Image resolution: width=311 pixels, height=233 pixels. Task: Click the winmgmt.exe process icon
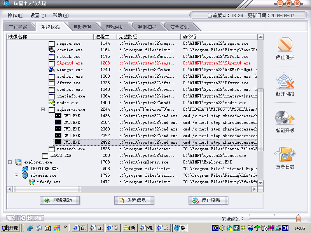pos(51,70)
